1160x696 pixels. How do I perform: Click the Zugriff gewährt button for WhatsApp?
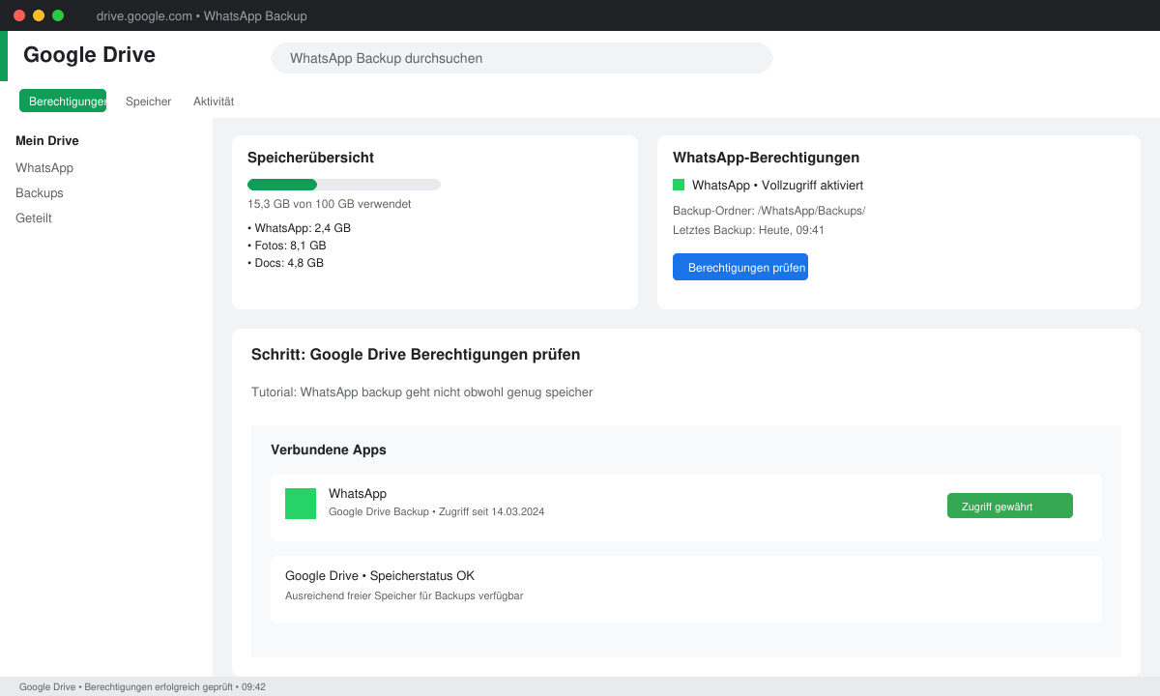tap(1010, 506)
